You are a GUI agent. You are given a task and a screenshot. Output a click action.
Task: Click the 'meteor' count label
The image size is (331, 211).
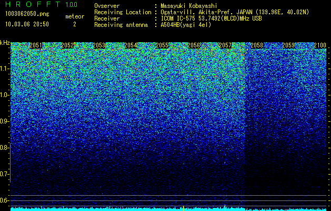tap(75, 16)
